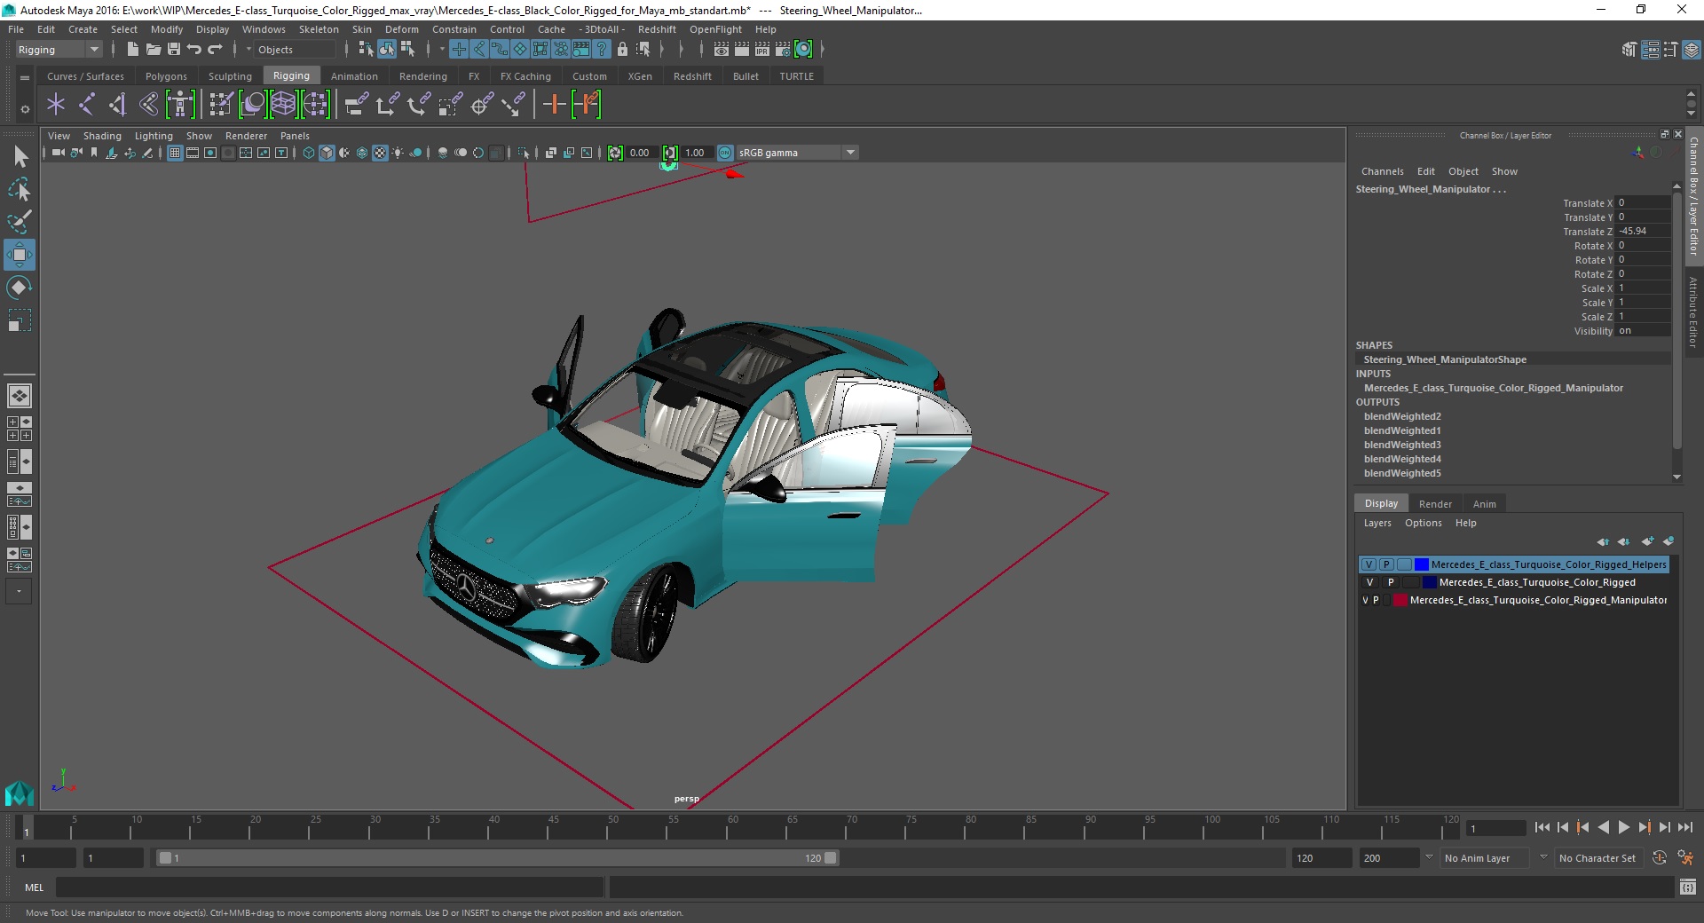Click the time range slider bar
The width and height of the screenshot is (1704, 923).
(497, 858)
